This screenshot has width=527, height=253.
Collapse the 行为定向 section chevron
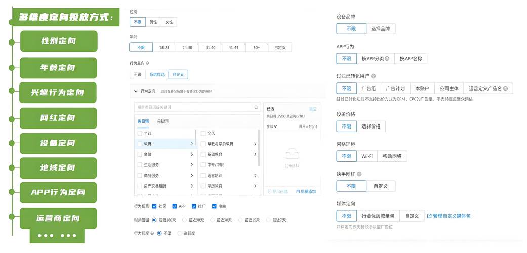[136, 91]
